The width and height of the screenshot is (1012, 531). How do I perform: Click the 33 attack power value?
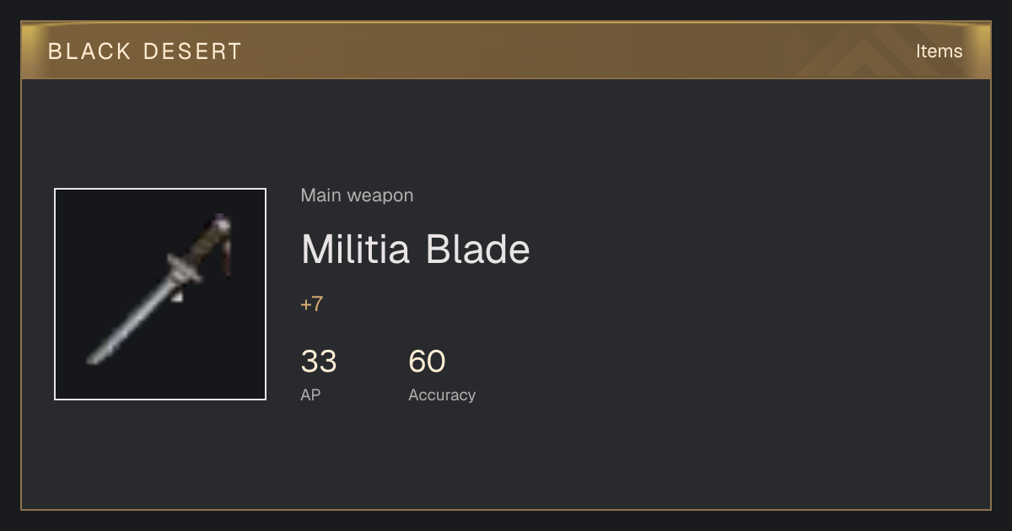tap(319, 362)
